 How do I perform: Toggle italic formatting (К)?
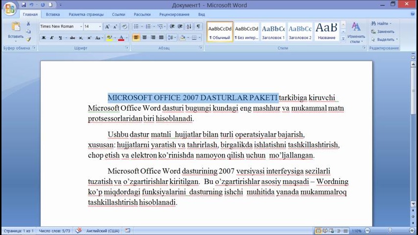pyautogui.click(x=52, y=38)
